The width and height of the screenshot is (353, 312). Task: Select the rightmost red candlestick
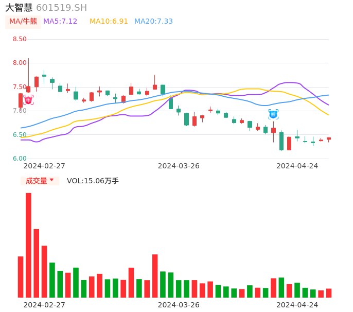[329, 138]
